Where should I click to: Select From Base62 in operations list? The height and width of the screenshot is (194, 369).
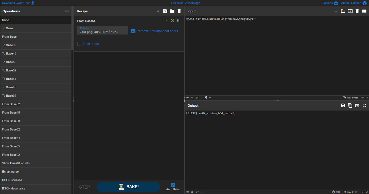point(36,129)
